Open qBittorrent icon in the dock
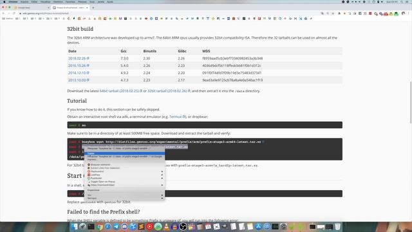This screenshot has width=412, height=232. point(267,226)
